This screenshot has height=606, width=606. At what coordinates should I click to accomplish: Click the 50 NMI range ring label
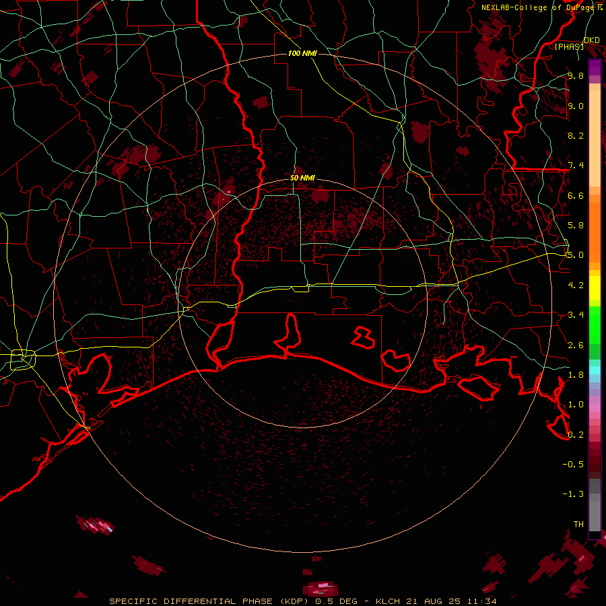pyautogui.click(x=302, y=178)
